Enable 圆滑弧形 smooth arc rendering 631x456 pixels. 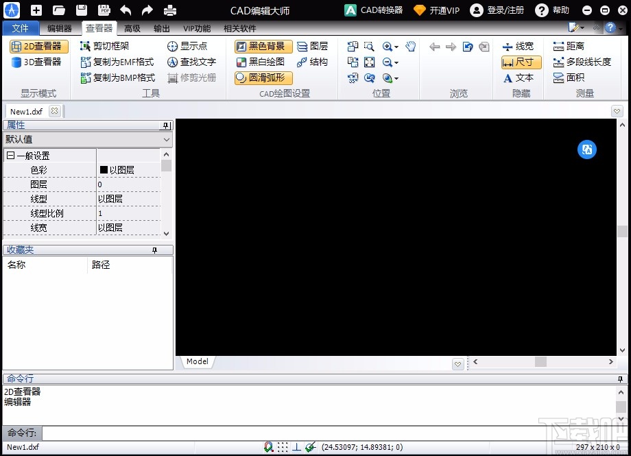264,77
